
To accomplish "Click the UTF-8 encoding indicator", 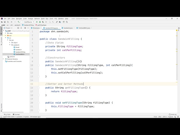I will (x=165, y=117).
